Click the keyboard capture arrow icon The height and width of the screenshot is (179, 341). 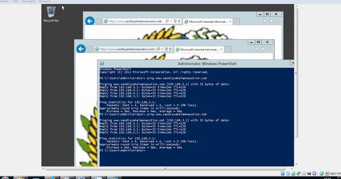click(x=327, y=173)
